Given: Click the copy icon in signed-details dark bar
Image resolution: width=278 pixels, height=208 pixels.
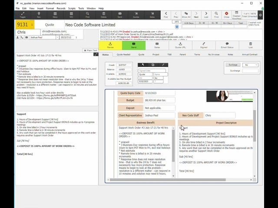Looking at the screenshot, I should click(x=153, y=65).
